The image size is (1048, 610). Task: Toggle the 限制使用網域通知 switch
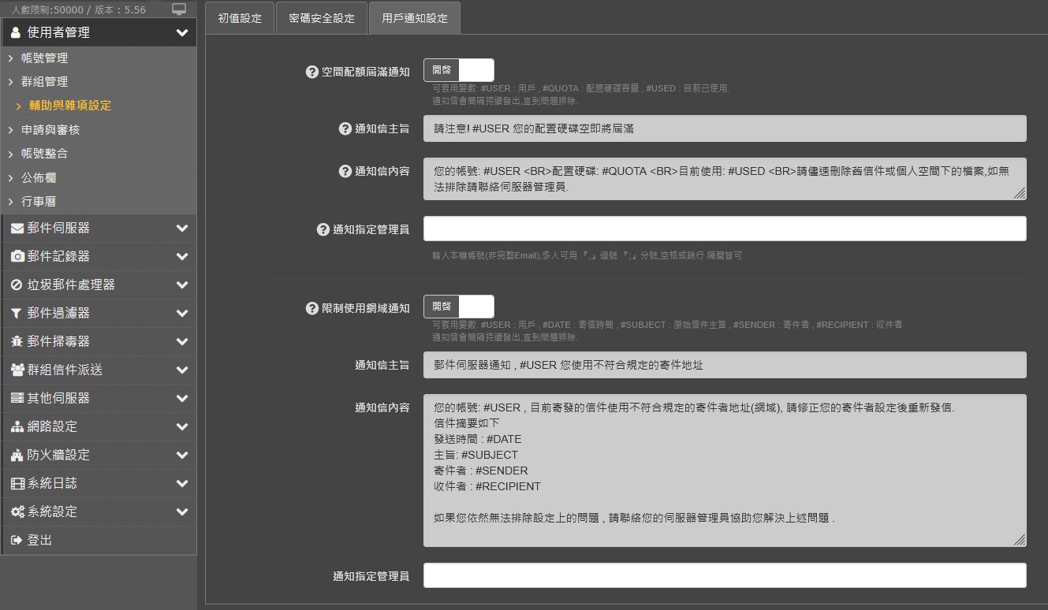click(459, 307)
